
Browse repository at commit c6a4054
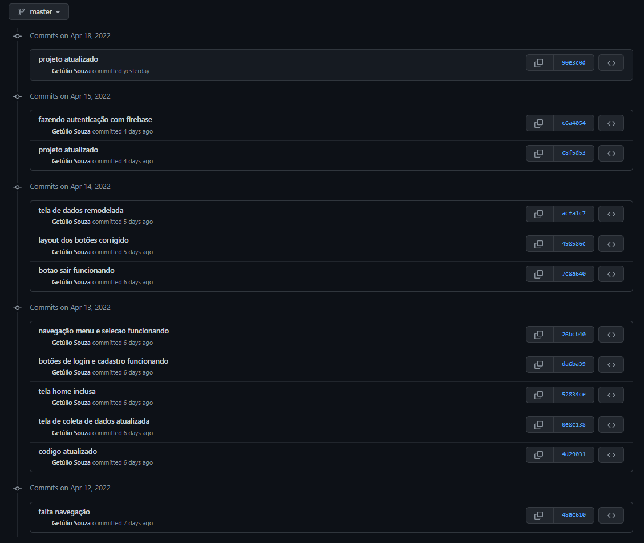pyautogui.click(x=611, y=123)
